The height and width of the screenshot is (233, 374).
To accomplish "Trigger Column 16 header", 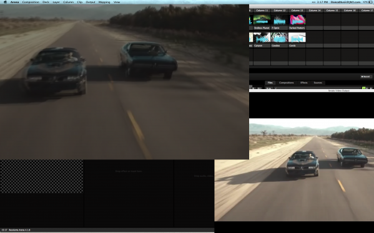I will click(350, 11).
